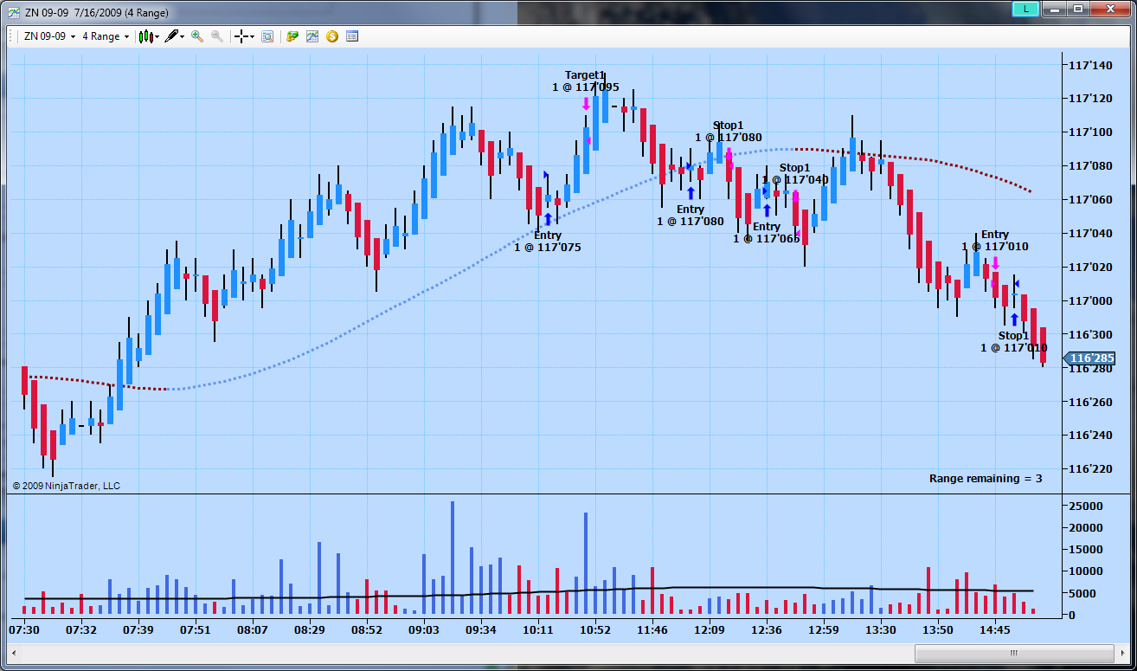
Task: Click the 12:09 time axis label
Action: pyautogui.click(x=709, y=630)
